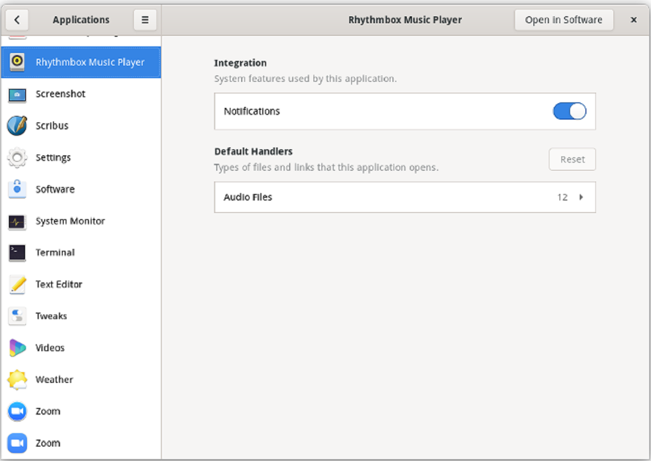Viewport: 651px width, 461px height.
Task: Click the Terminal application icon
Action: coord(17,253)
